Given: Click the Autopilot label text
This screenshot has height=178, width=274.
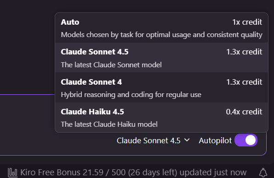Looking at the screenshot, I should point(215,140).
